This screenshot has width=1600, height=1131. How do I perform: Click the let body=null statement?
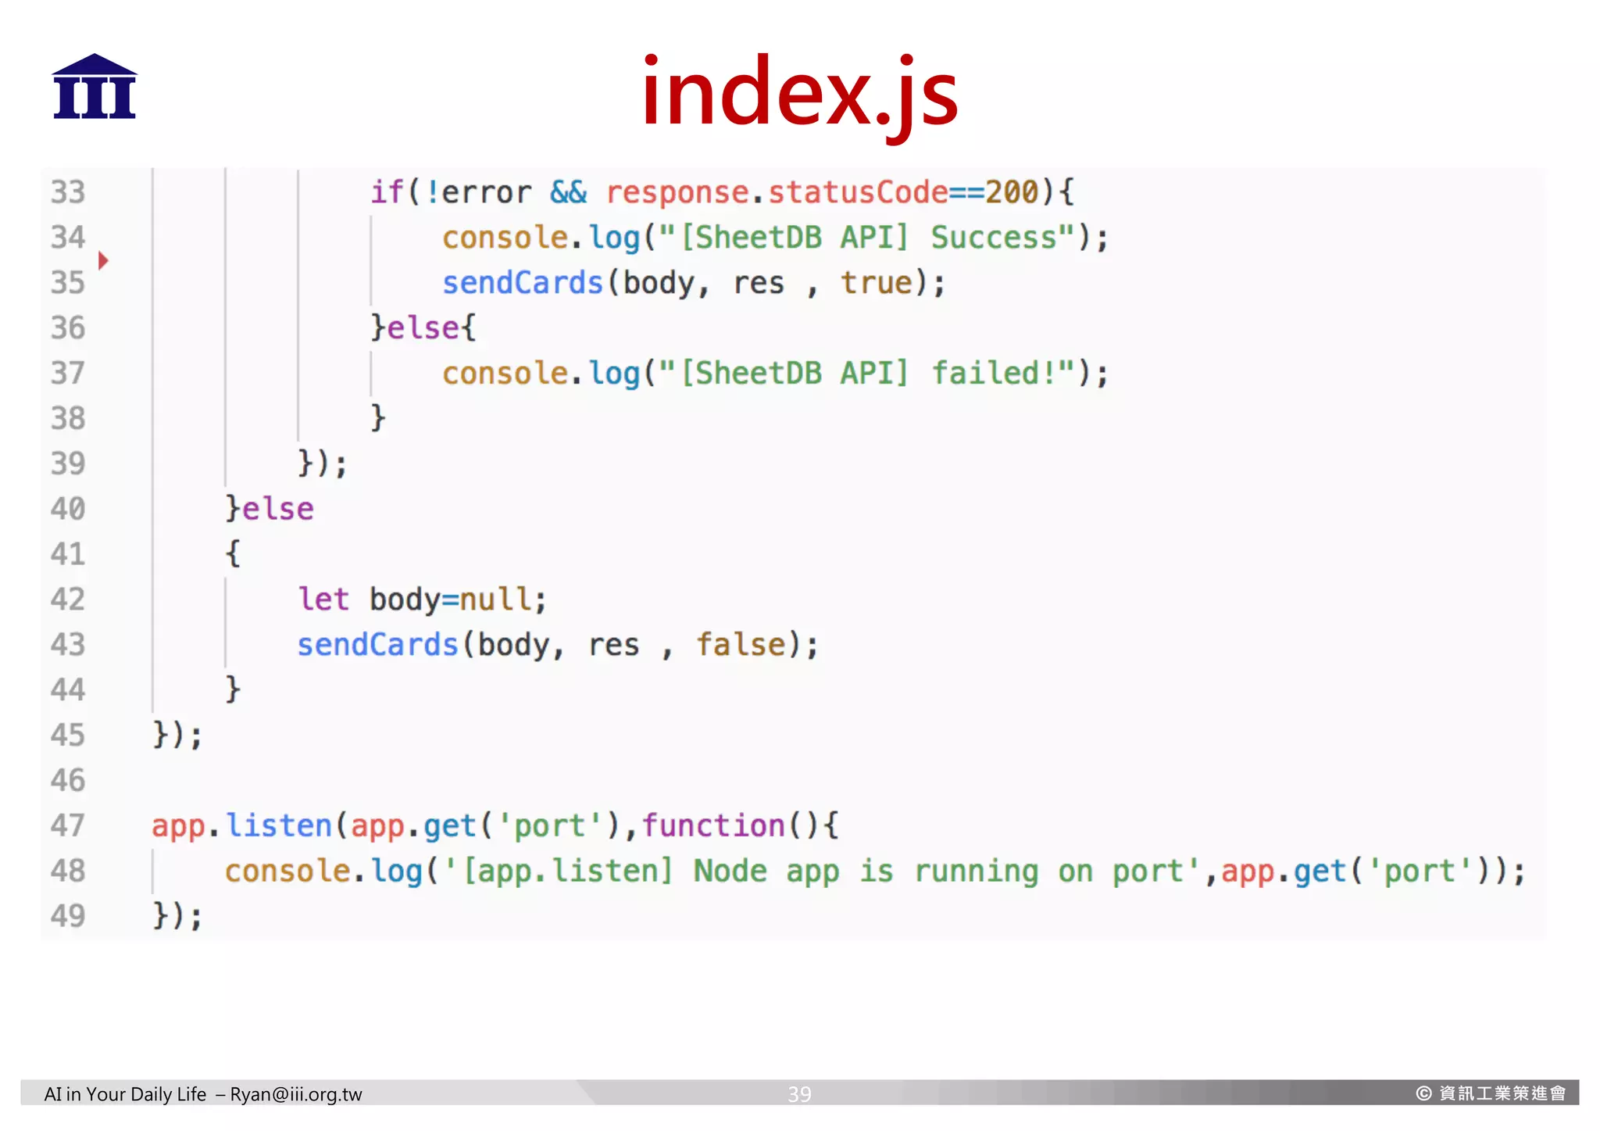click(422, 600)
